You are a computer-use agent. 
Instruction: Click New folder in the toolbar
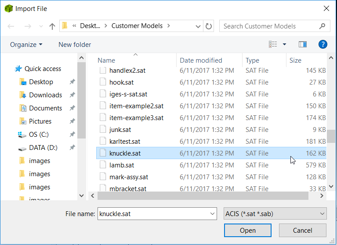pos(75,45)
